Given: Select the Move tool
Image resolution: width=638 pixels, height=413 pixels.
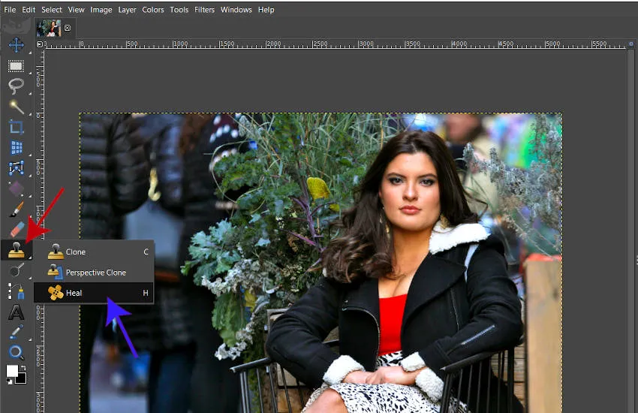Looking at the screenshot, I should coord(16,45).
